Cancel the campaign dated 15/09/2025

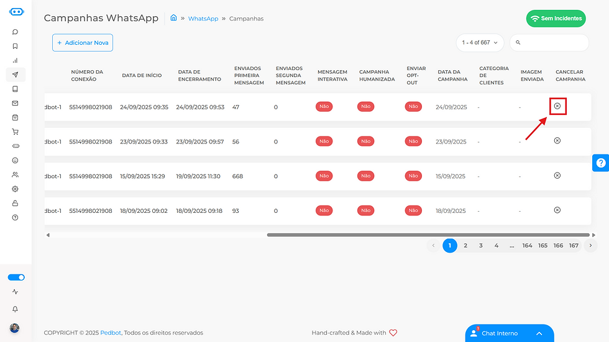point(557,175)
